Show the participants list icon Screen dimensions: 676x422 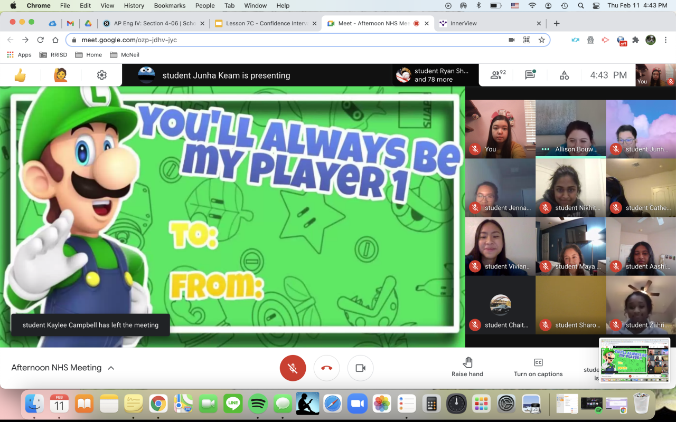click(497, 75)
